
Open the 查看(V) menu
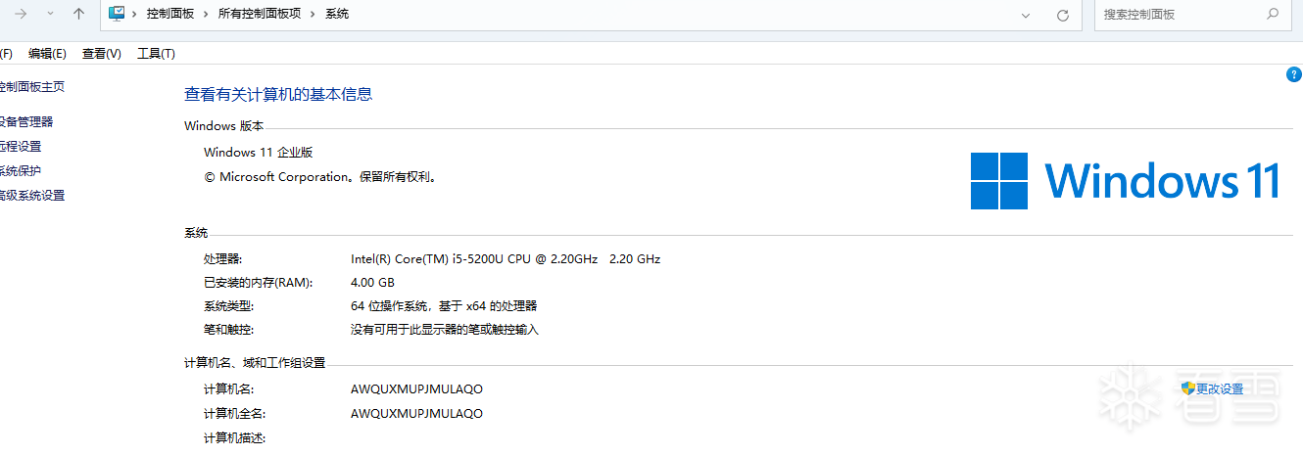(x=101, y=54)
